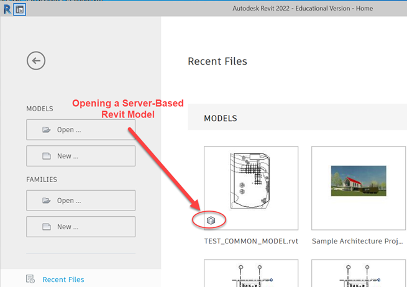Toggle the Home view icon in title bar
Screen dimensions: 407x287
point(20,9)
